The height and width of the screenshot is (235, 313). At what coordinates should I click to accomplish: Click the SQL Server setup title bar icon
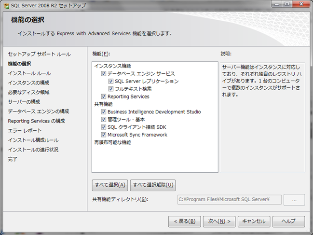click(6, 6)
